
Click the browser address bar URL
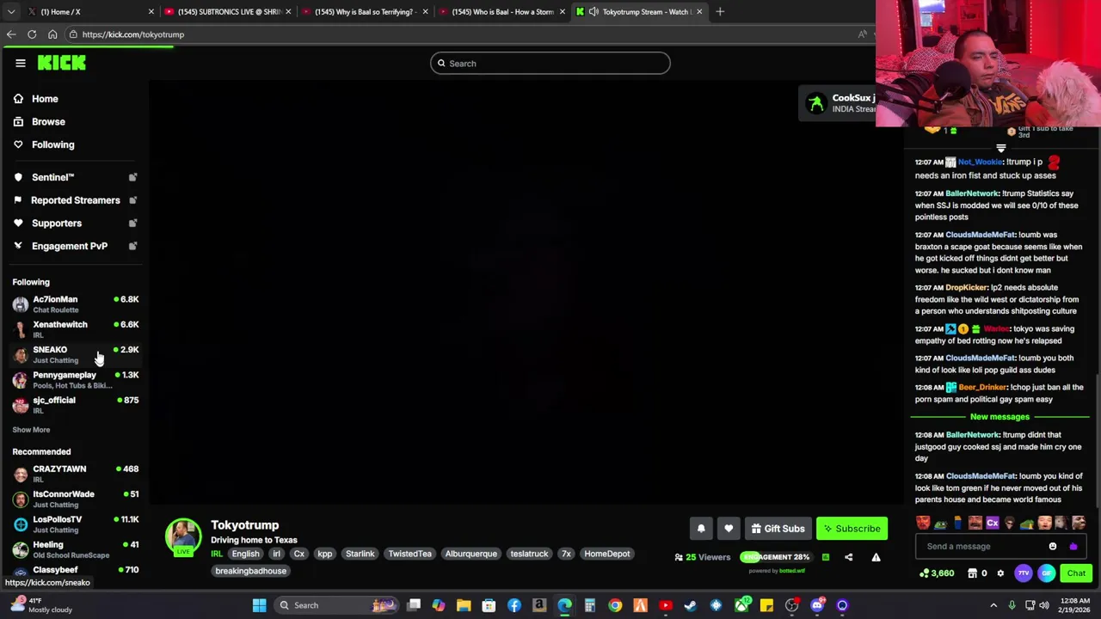coord(133,34)
